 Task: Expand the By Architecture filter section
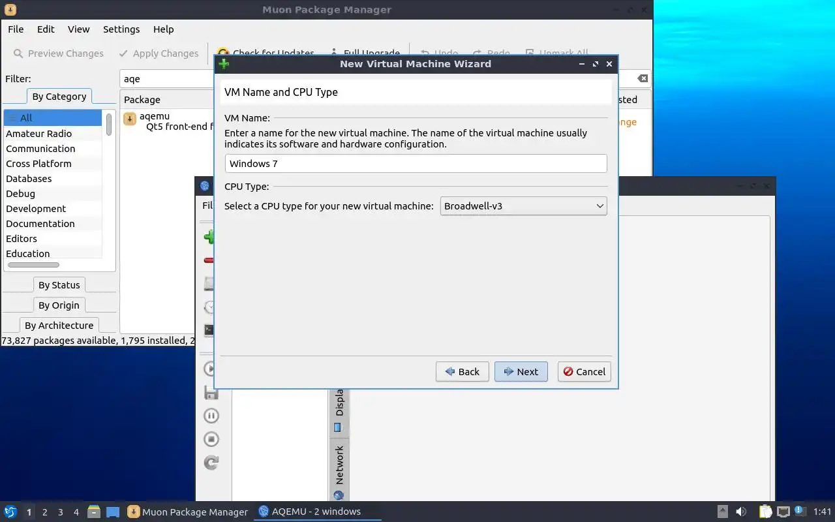[59, 326]
